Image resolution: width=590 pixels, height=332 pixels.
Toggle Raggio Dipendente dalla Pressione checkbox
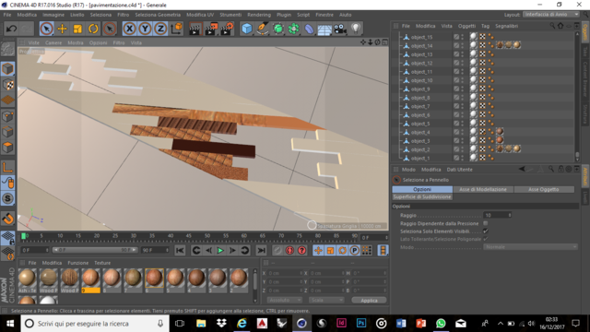pos(486,223)
